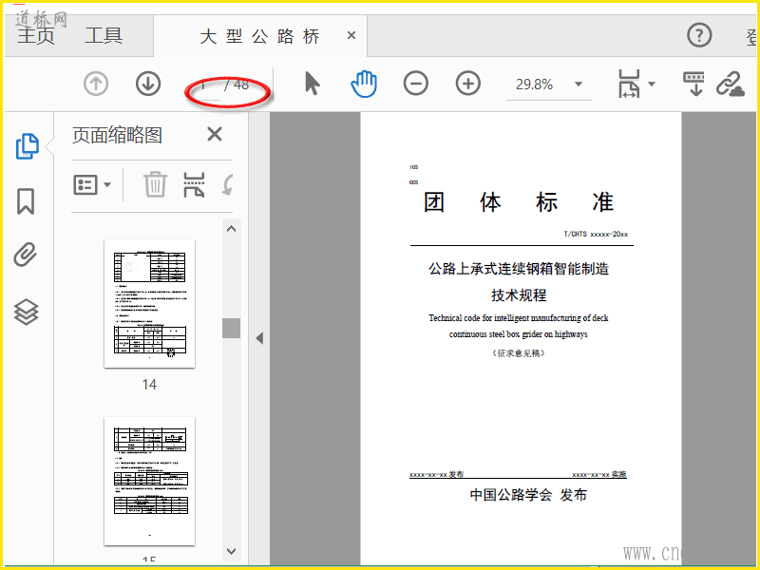Zoom in with the plus icon
The image size is (760, 570).
468,84
